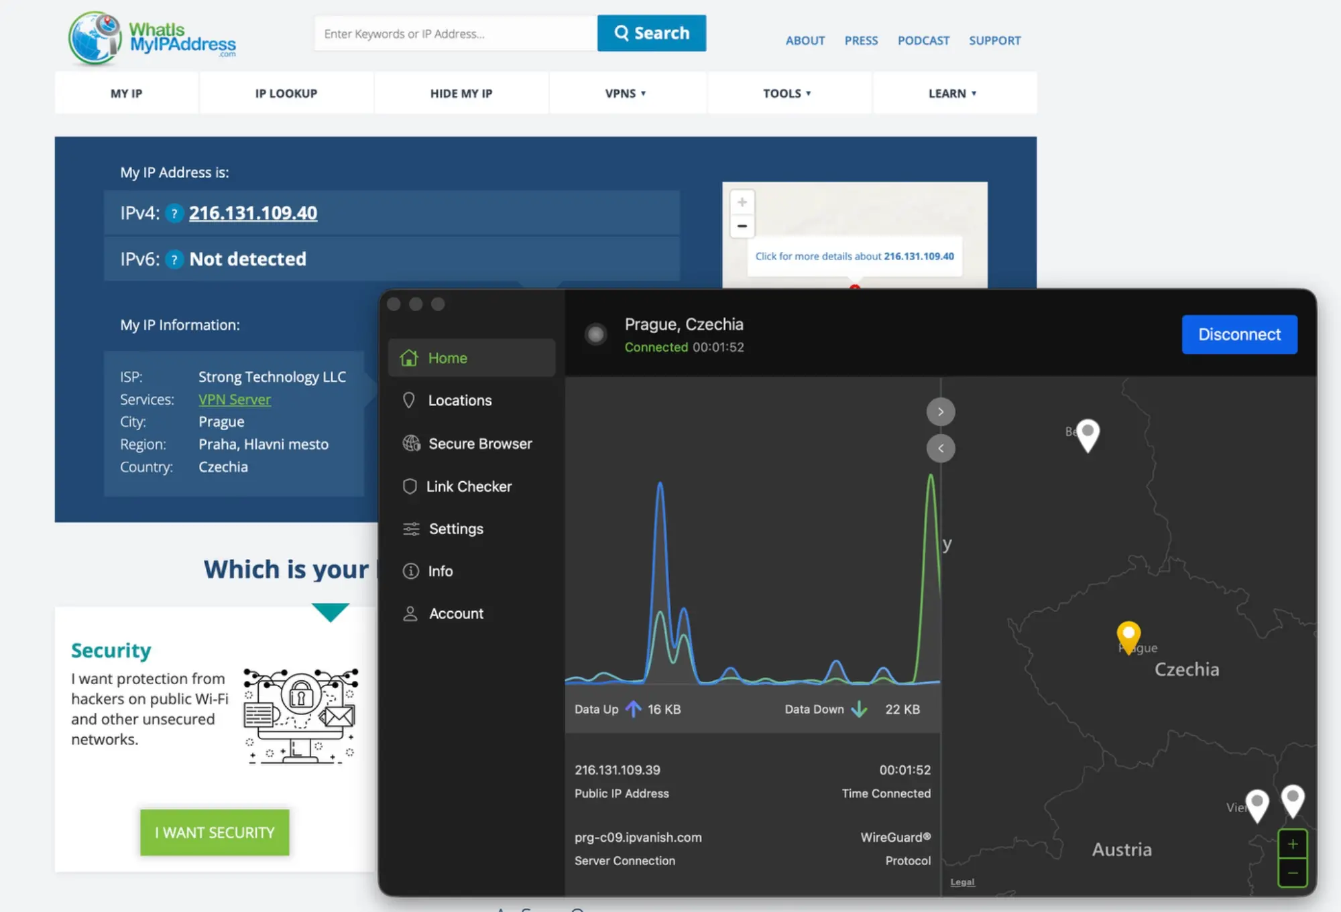Open the Link Checker tool
The image size is (1341, 912).
[x=469, y=486]
